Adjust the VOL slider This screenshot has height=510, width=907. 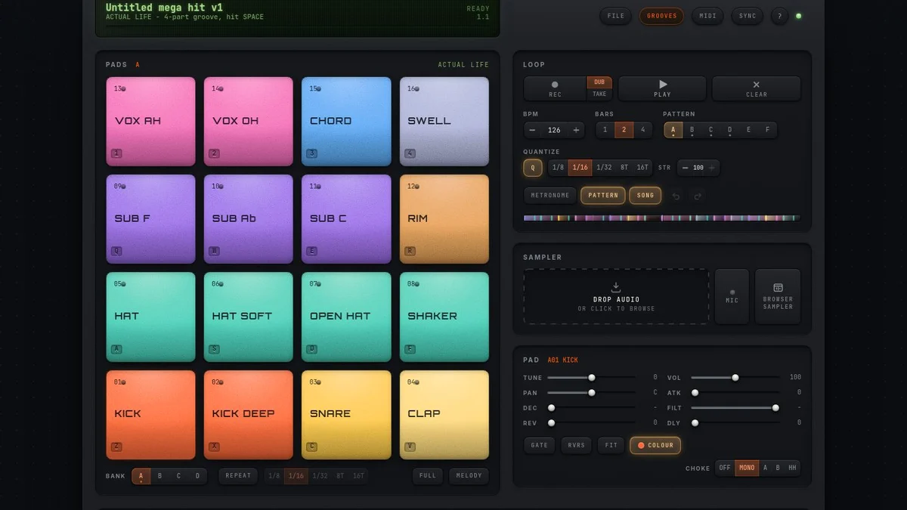[x=735, y=377]
